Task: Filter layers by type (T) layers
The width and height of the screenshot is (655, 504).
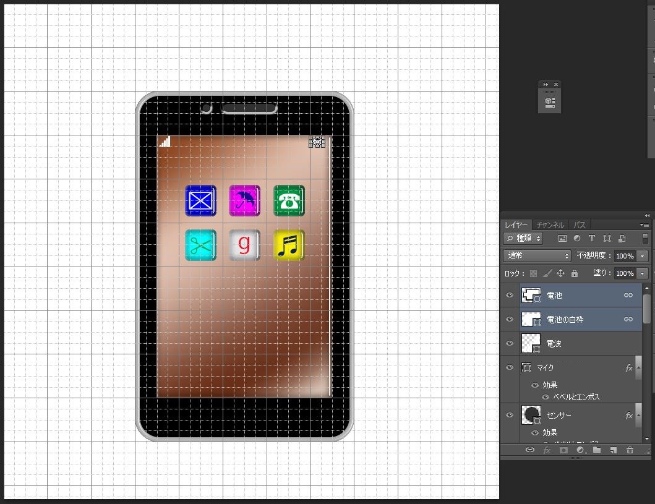Action: coord(591,238)
